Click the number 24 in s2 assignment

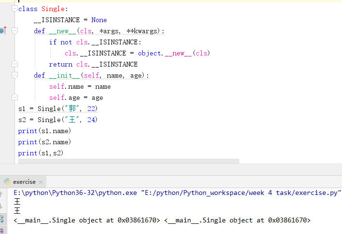coord(91,120)
